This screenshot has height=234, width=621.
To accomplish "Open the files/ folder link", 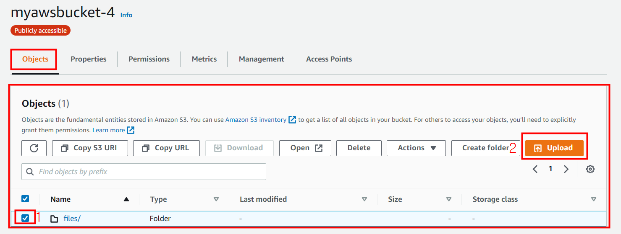I will click(72, 219).
